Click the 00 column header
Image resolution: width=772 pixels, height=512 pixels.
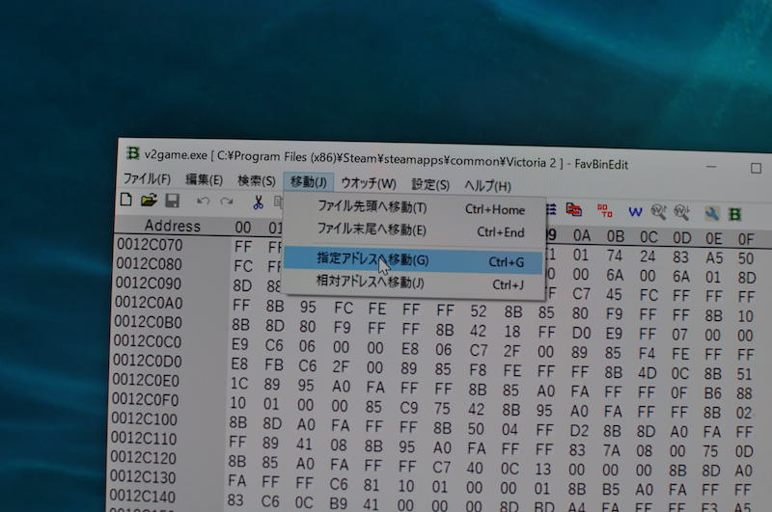pyautogui.click(x=243, y=228)
